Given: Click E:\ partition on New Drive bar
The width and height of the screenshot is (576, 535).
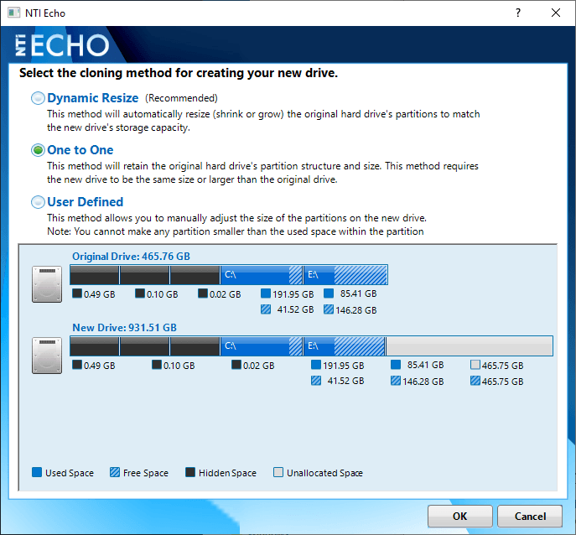Looking at the screenshot, I should (344, 346).
